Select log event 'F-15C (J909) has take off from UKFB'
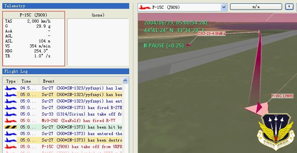This screenshot has height=153, width=297. pos(82,147)
